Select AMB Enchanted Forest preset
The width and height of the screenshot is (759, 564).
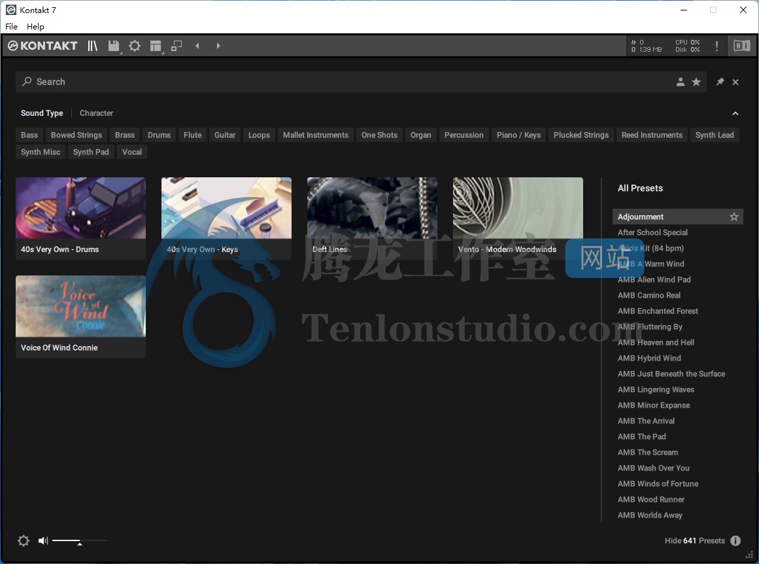pos(658,311)
